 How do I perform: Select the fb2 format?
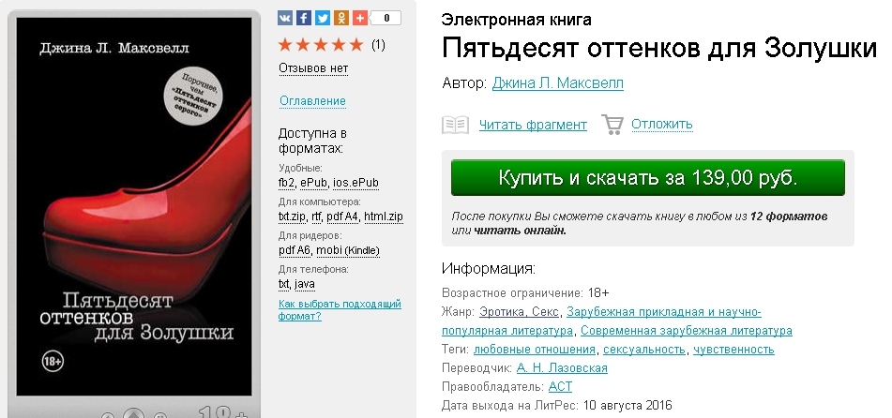pyautogui.click(x=287, y=183)
